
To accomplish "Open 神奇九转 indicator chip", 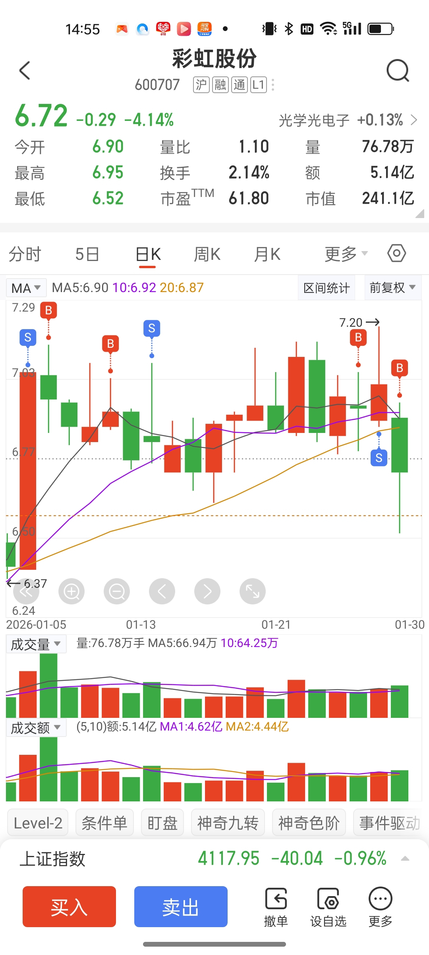I will (228, 823).
